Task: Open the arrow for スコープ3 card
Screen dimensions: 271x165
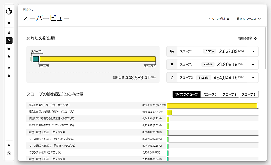Action: 253,77
